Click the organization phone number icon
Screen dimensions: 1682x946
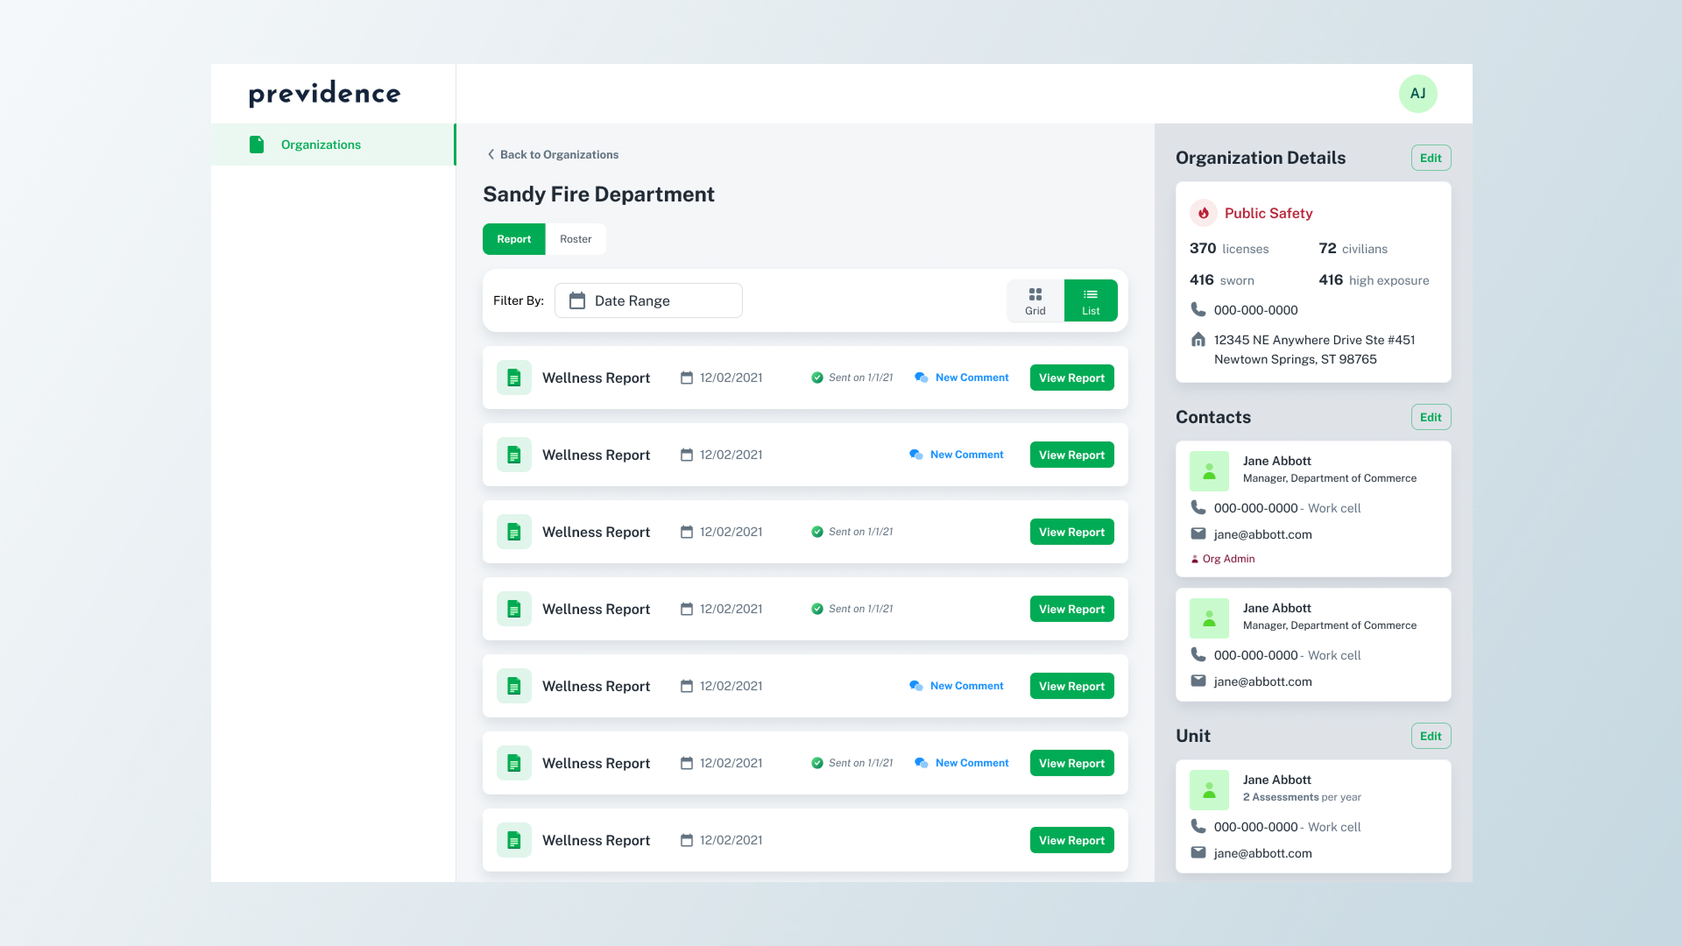coord(1198,309)
